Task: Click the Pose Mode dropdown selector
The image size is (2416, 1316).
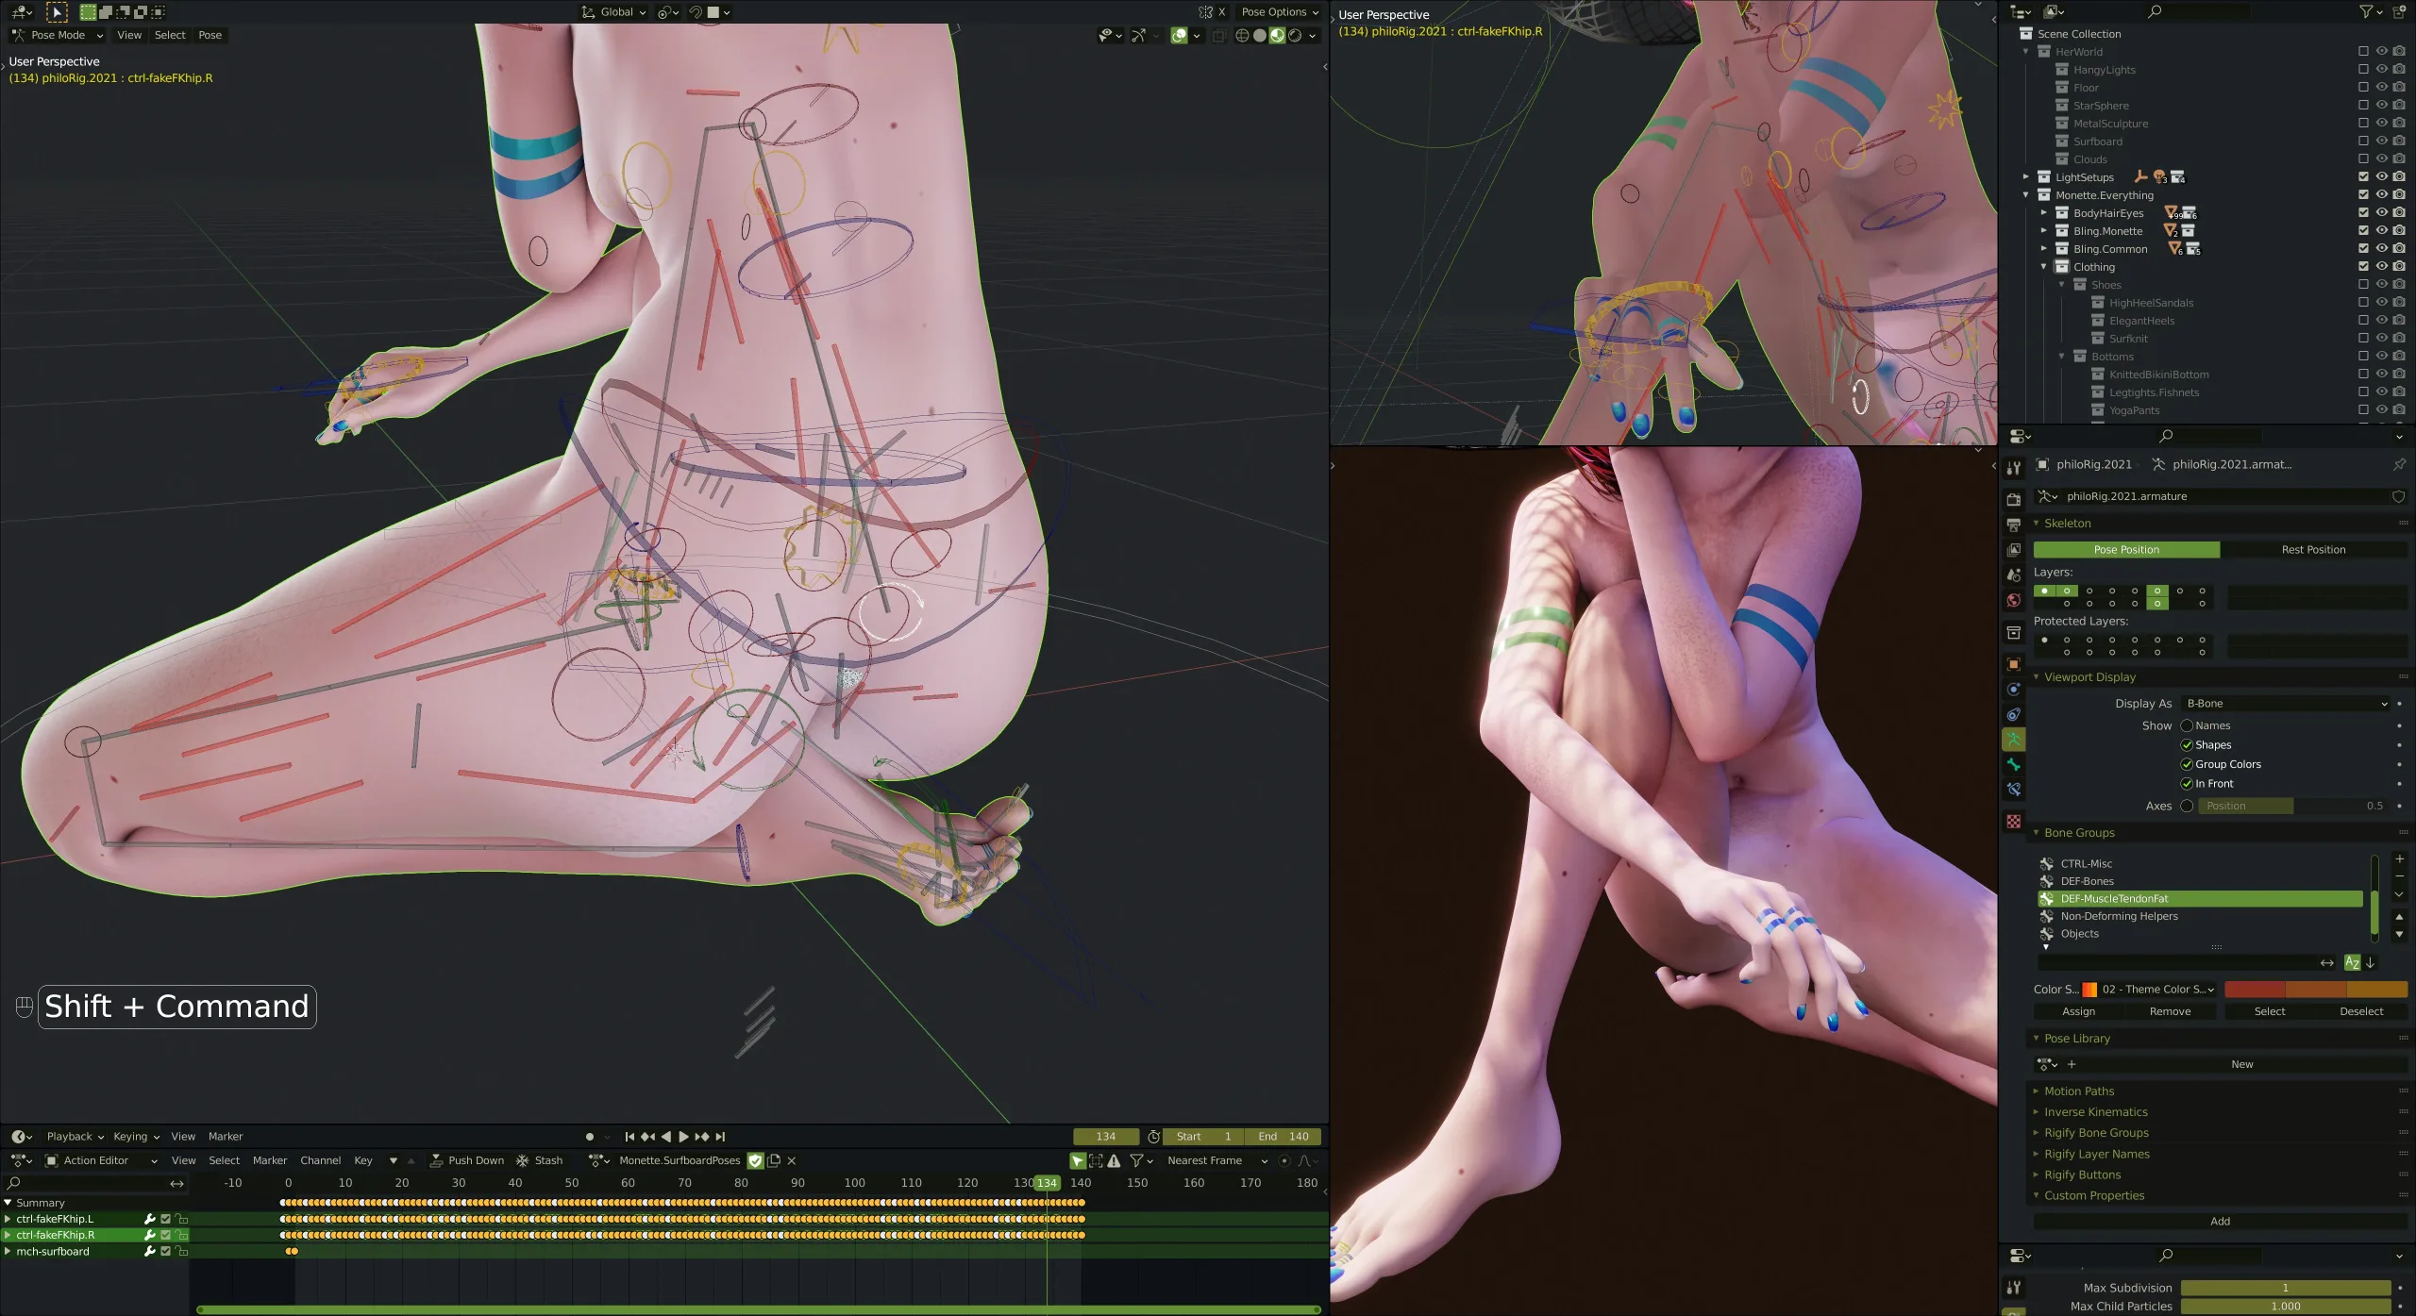Action: tap(59, 34)
